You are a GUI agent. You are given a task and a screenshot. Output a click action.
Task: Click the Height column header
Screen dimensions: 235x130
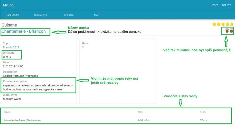(x=203, y=112)
